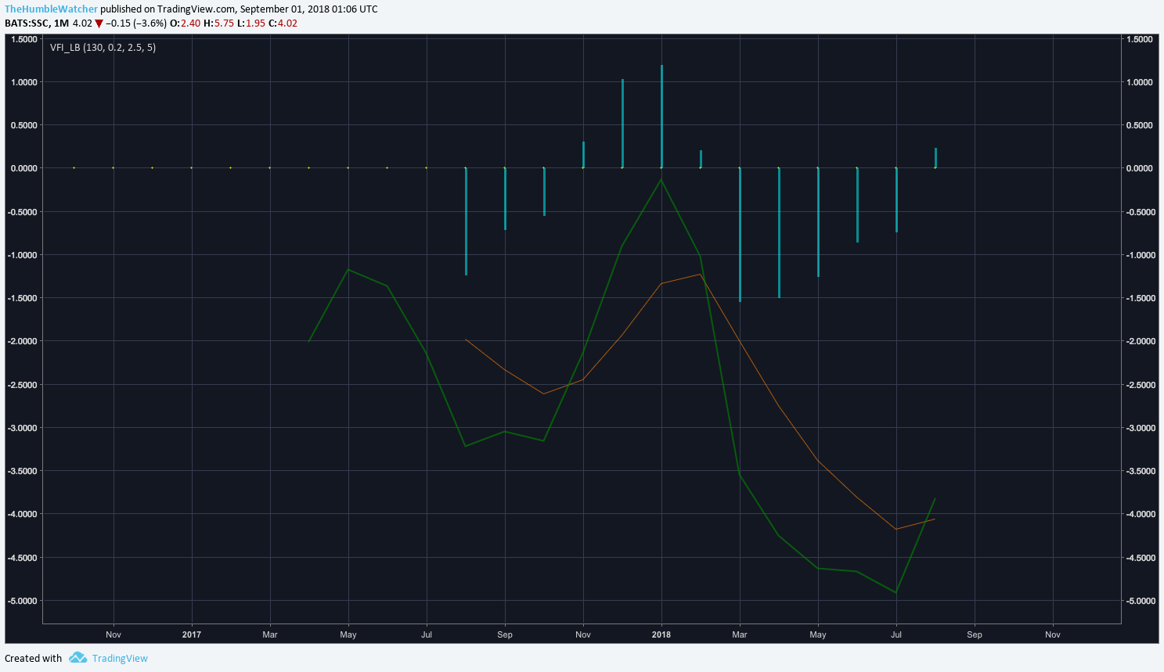The width and height of the screenshot is (1164, 672).
Task: Click the Sep 2017 label on time axis
Action: (505, 634)
